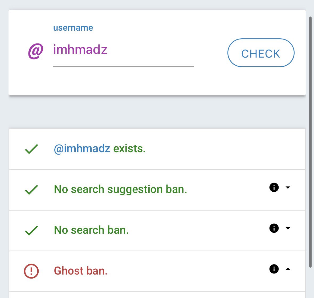Click the word 'exists.' in first result

click(129, 149)
